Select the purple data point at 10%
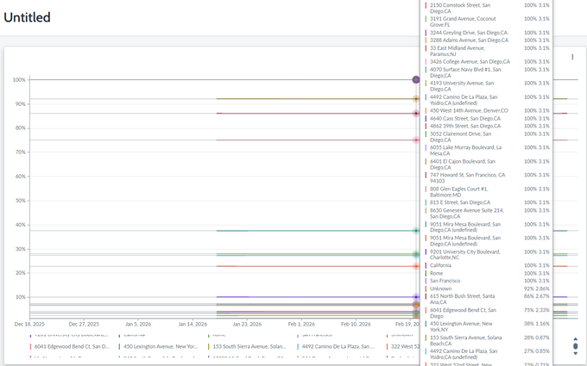 pyautogui.click(x=416, y=297)
